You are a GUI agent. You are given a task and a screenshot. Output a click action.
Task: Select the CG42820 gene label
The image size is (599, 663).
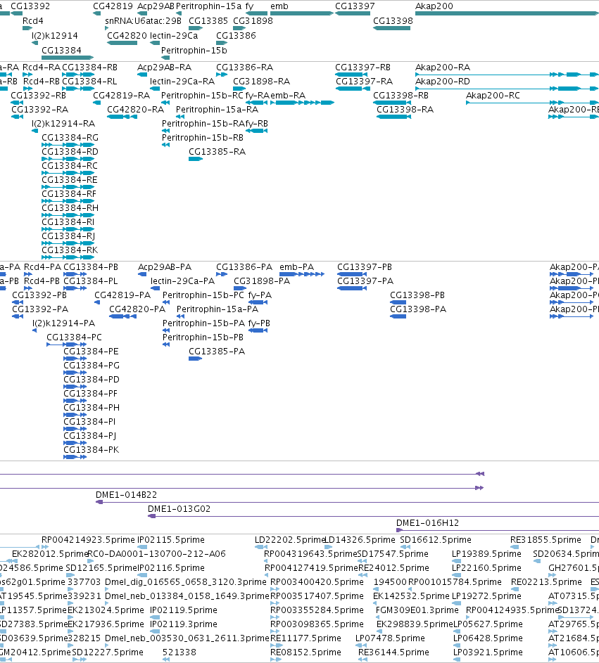tap(127, 36)
